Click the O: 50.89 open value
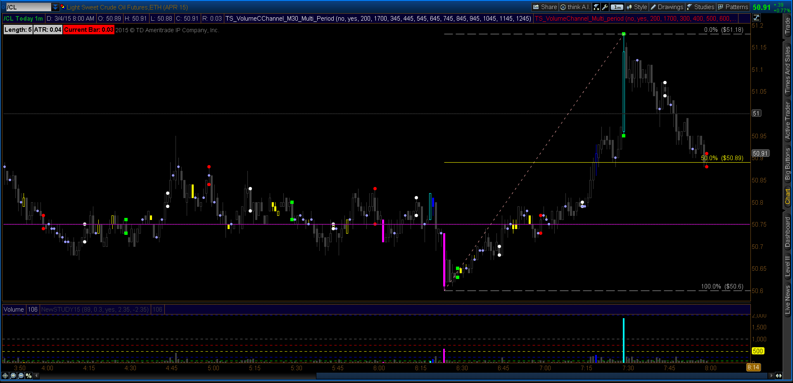 point(109,19)
